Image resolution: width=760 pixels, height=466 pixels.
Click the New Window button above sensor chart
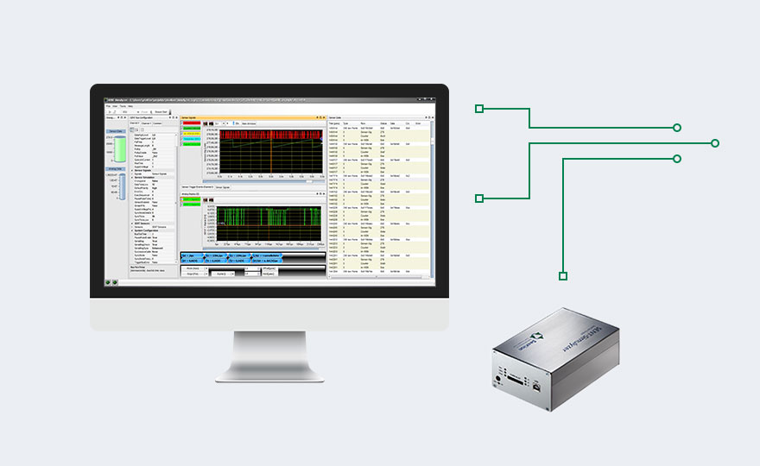coord(249,123)
